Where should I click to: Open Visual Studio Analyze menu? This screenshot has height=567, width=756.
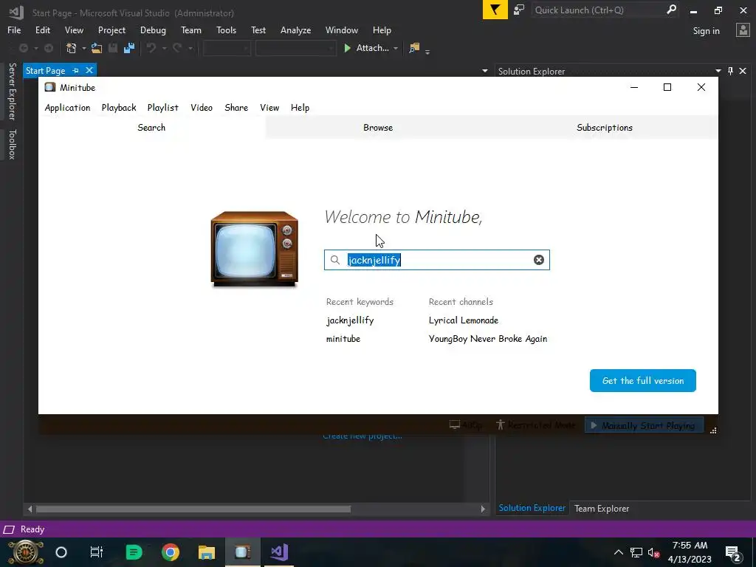click(x=295, y=30)
